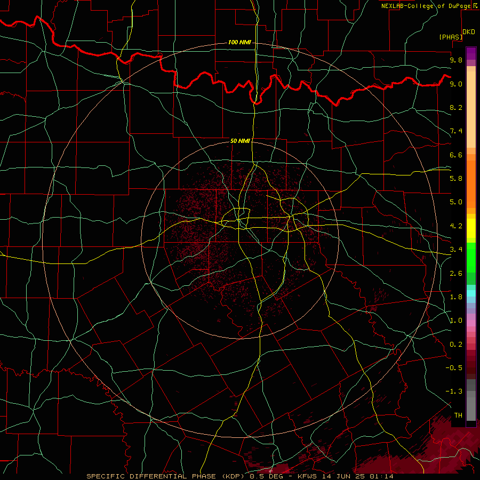Click the TH threshold label on scale
This screenshot has width=480, height=480.
(458, 415)
